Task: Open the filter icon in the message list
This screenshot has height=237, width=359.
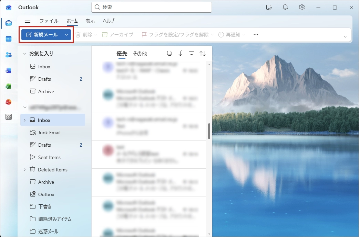Action: pos(191,53)
